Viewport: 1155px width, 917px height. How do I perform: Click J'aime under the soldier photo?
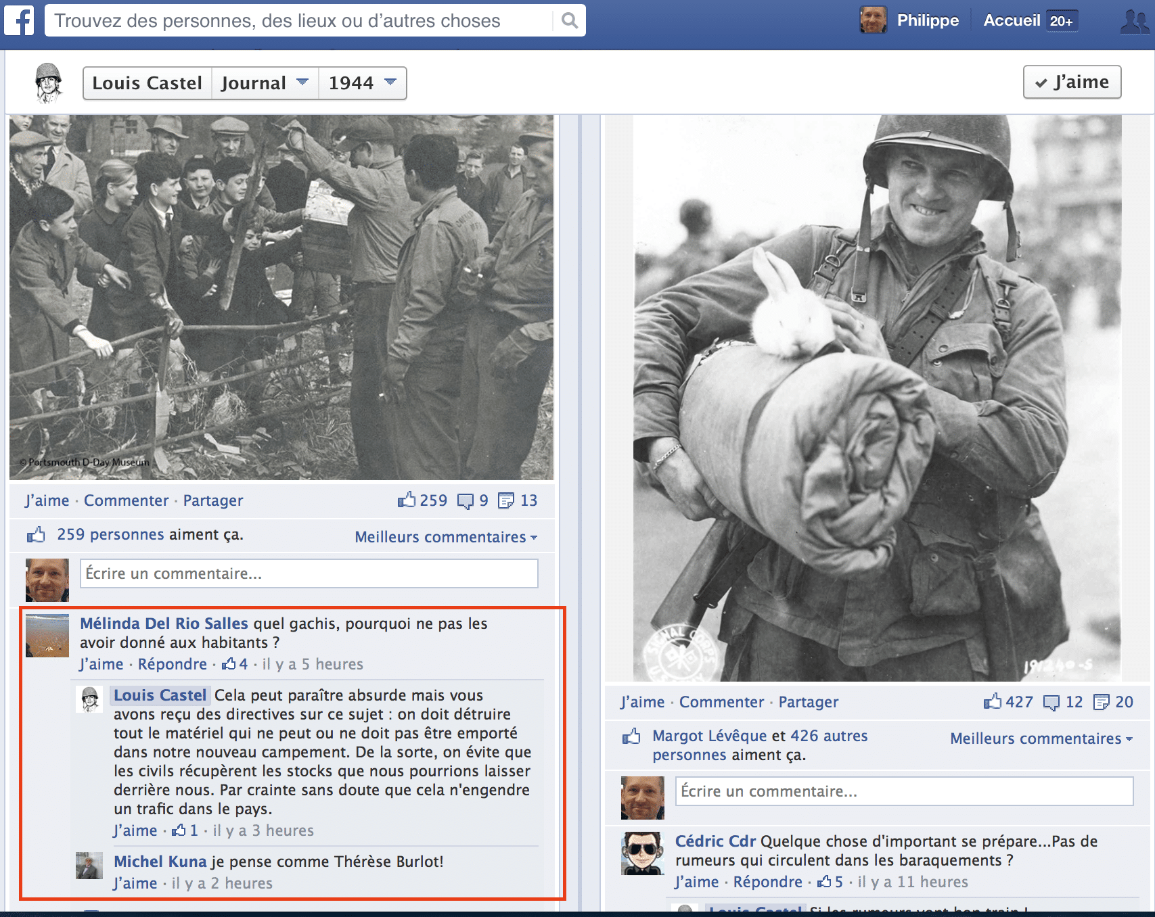click(x=643, y=702)
